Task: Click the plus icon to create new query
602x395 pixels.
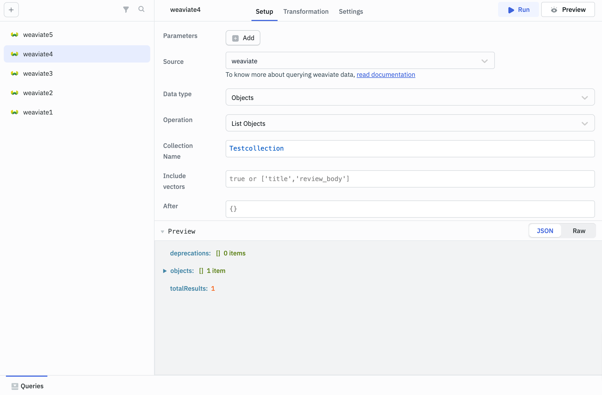Action: pos(11,10)
